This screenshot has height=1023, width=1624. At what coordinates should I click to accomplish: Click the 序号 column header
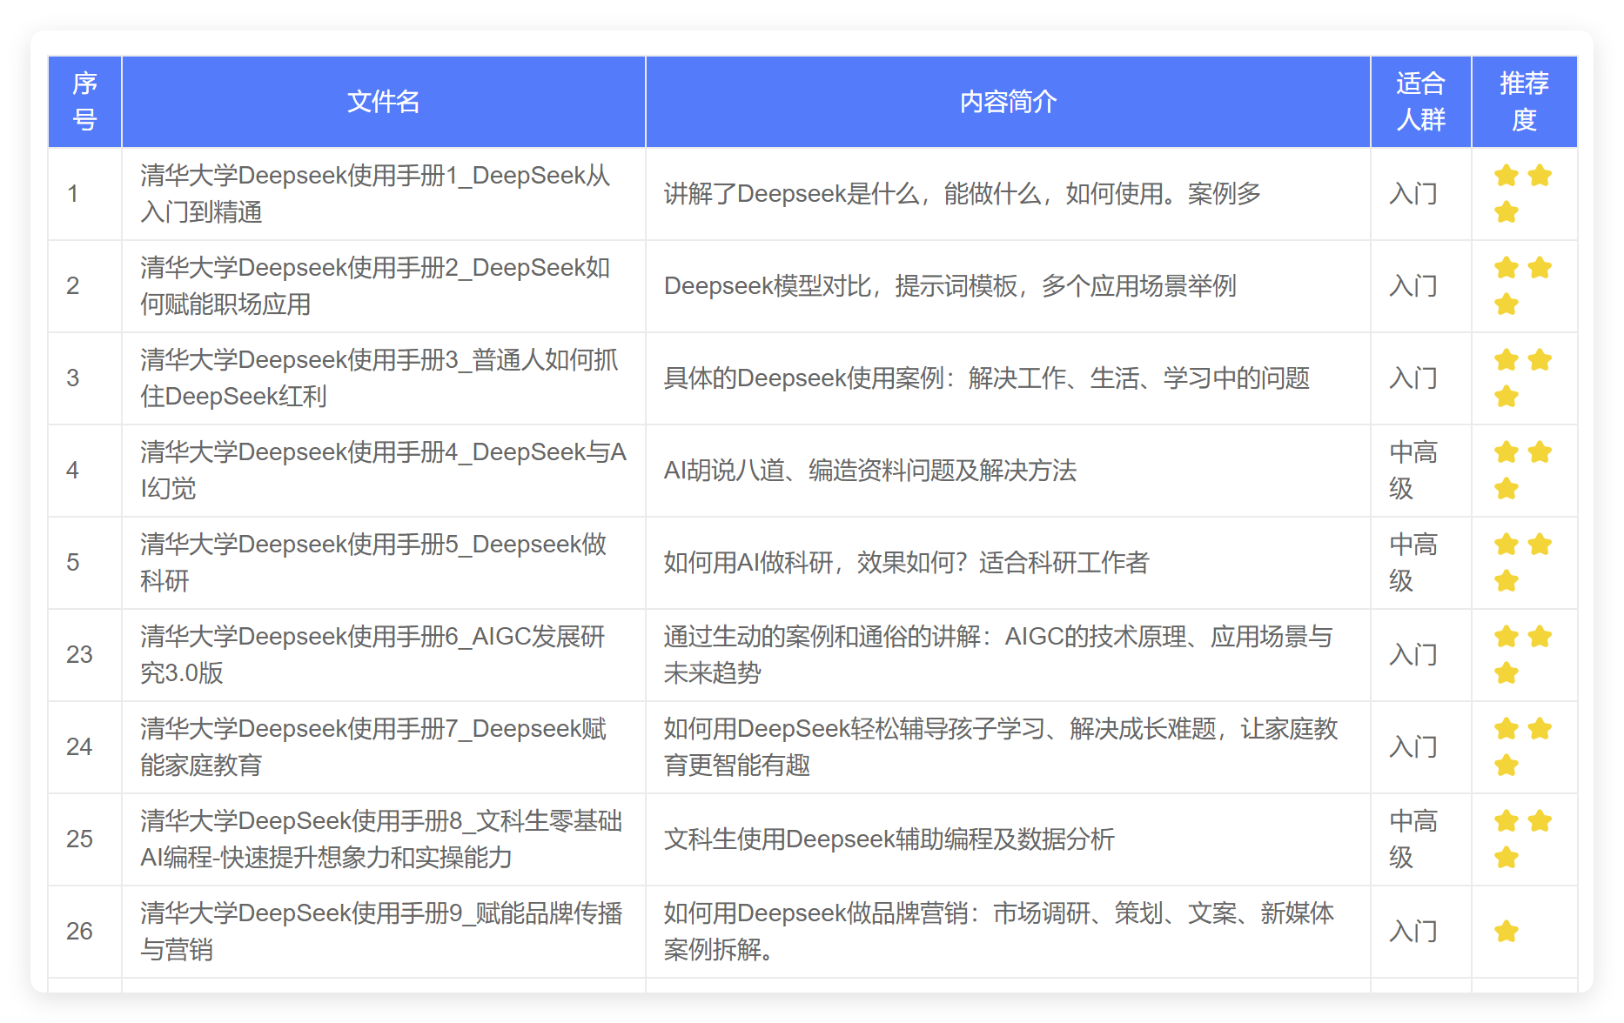point(84,102)
